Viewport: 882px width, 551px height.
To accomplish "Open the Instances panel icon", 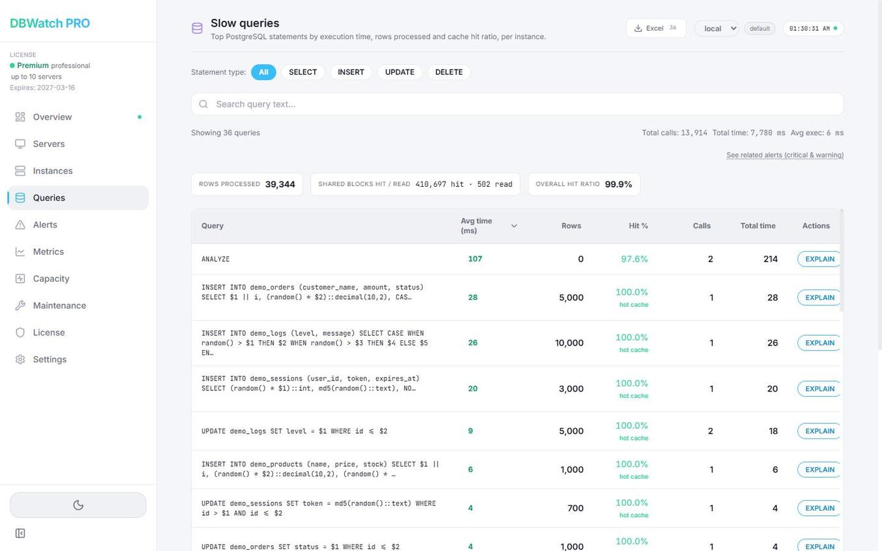I will (20, 170).
